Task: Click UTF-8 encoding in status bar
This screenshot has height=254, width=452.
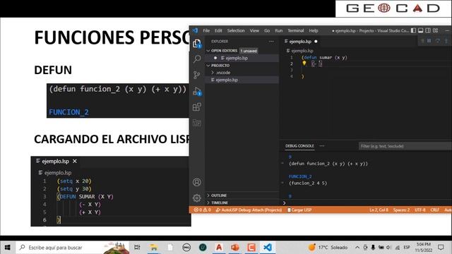Action: tap(420, 210)
